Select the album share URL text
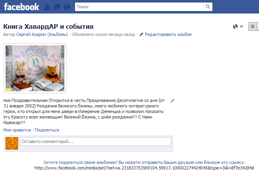 click(144, 168)
